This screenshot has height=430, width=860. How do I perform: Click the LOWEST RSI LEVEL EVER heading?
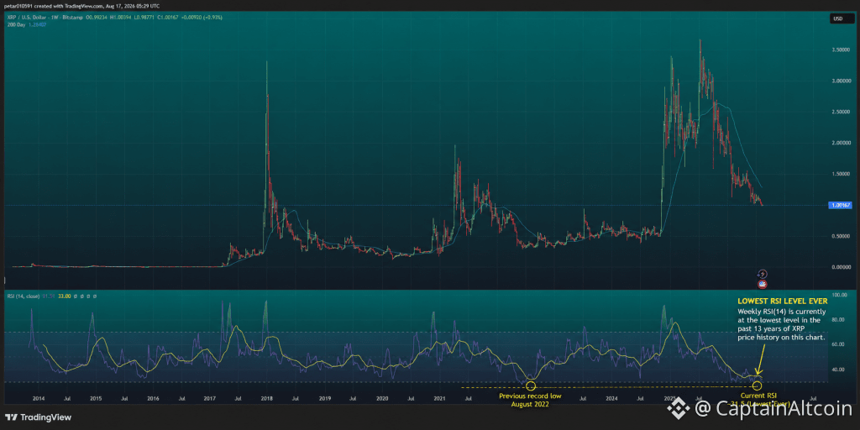[x=782, y=302]
